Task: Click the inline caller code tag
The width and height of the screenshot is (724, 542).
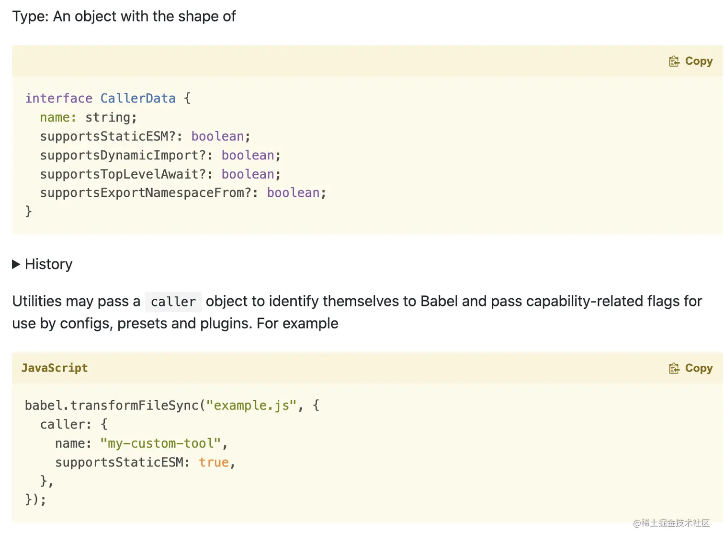Action: point(173,302)
